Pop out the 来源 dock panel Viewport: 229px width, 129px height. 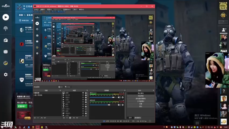click(x=87, y=90)
